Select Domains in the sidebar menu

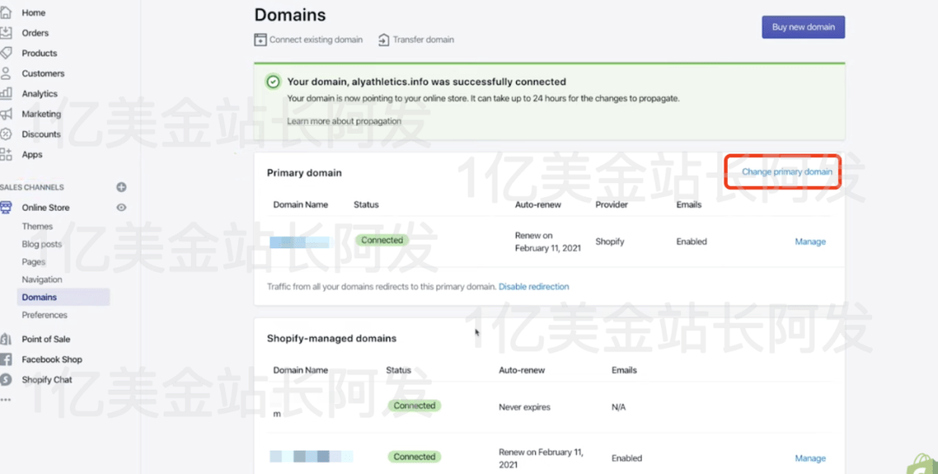coord(39,297)
